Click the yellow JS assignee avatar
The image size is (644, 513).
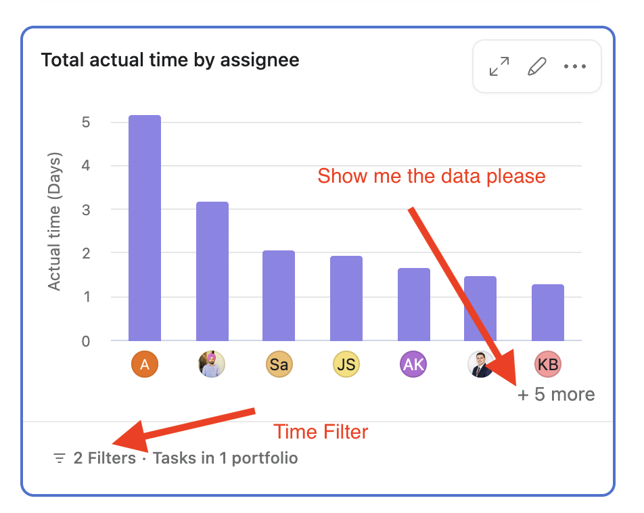346,364
